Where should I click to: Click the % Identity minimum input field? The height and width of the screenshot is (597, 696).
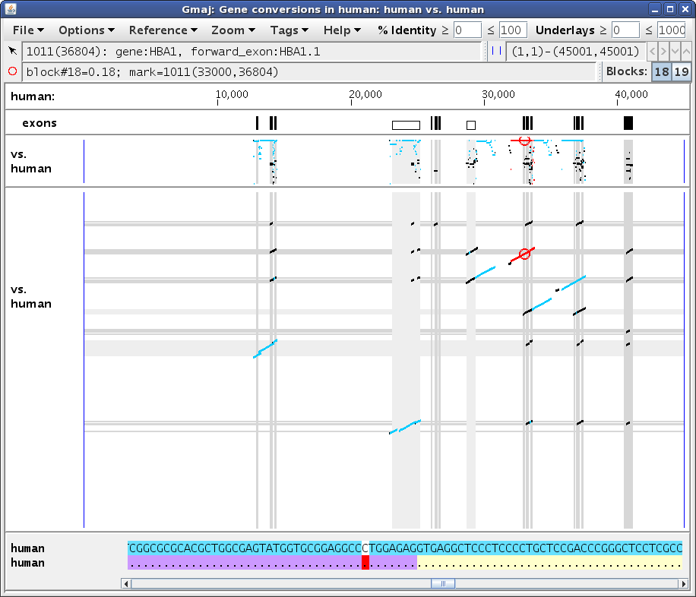(467, 30)
